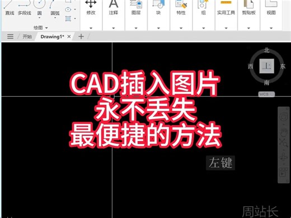Open the 实用工具 (Utilities) panel
Image resolution: width=291 pixels, height=218 pixels.
(x=226, y=7)
